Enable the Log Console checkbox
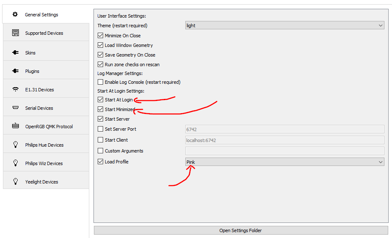This screenshot has height=238, width=392. pyautogui.click(x=100, y=82)
